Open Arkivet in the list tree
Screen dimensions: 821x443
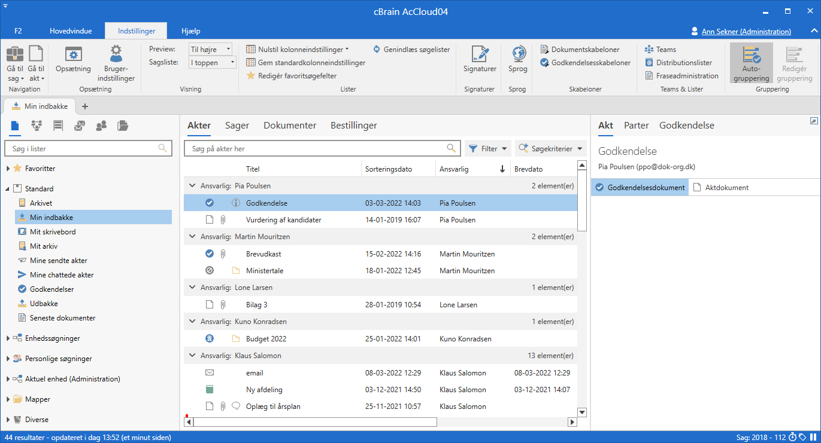(41, 203)
